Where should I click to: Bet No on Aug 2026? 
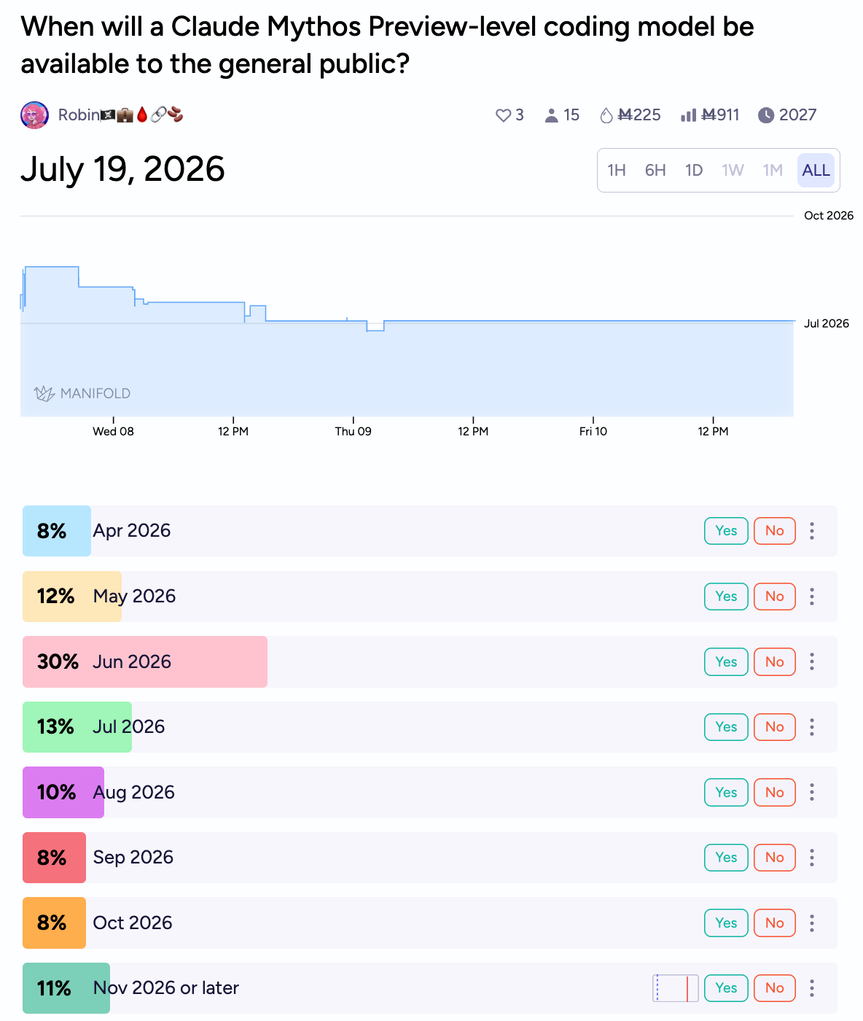click(774, 792)
